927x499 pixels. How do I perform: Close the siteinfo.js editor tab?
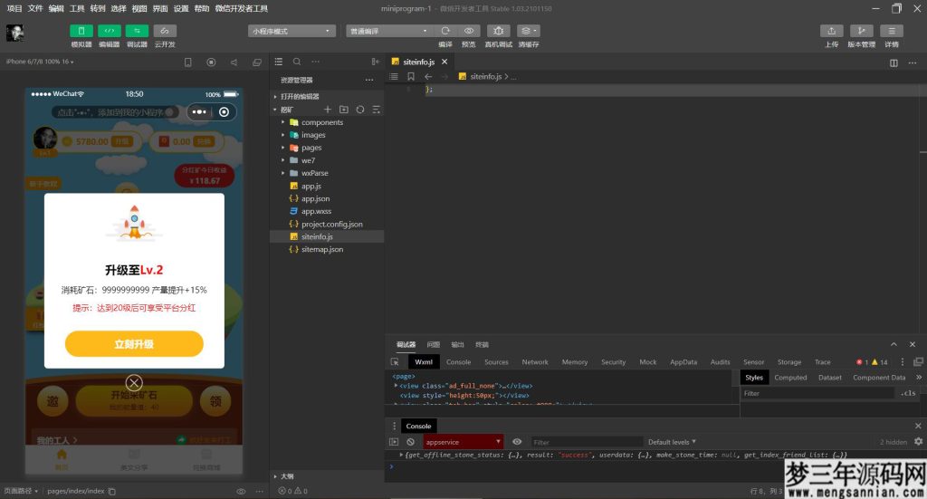tap(444, 62)
